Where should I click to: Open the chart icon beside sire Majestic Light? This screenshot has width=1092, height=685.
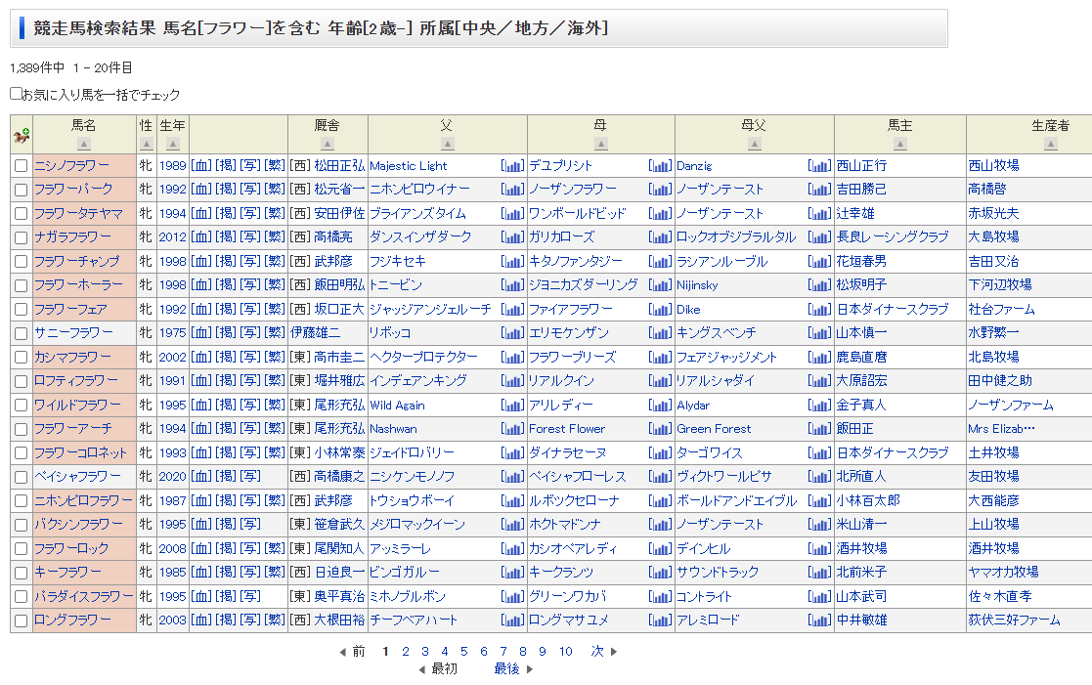click(513, 166)
